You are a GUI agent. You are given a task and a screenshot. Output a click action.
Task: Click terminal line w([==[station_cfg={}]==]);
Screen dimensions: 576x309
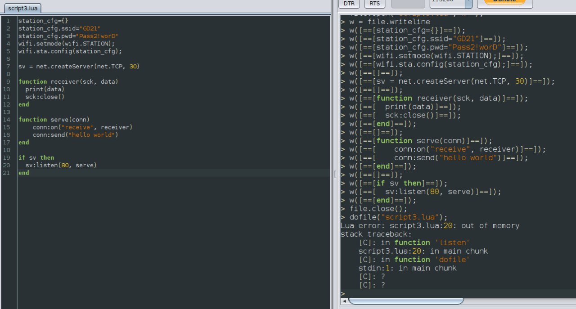[403, 30]
